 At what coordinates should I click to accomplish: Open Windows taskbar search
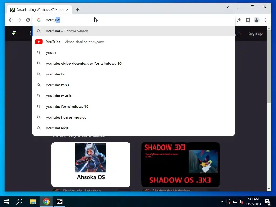[x=19, y=202]
